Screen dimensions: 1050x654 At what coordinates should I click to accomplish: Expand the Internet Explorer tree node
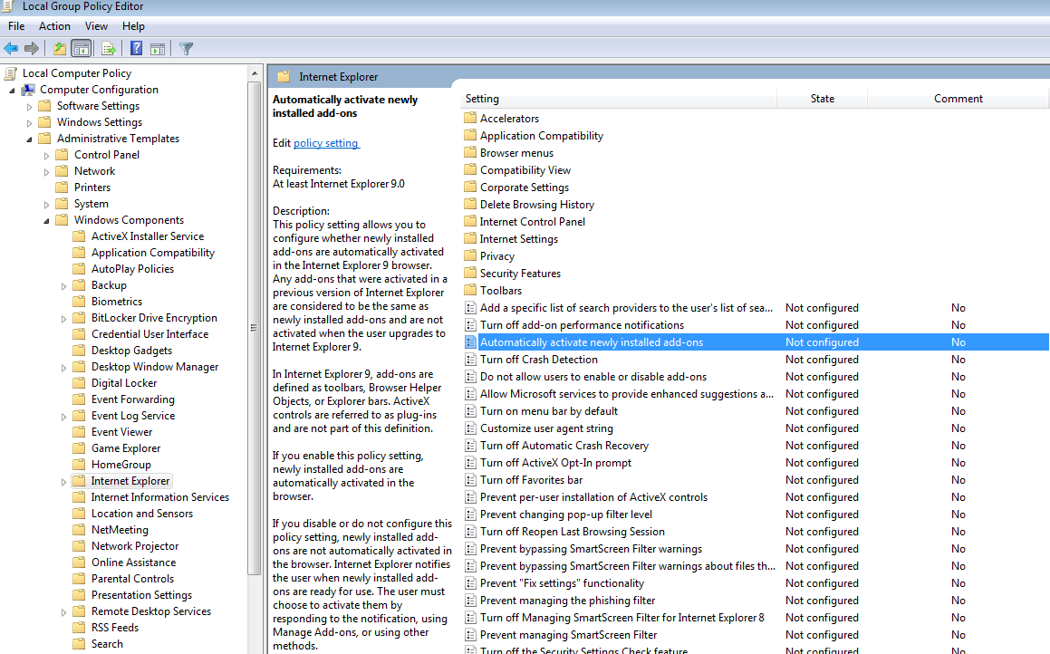pyautogui.click(x=63, y=481)
